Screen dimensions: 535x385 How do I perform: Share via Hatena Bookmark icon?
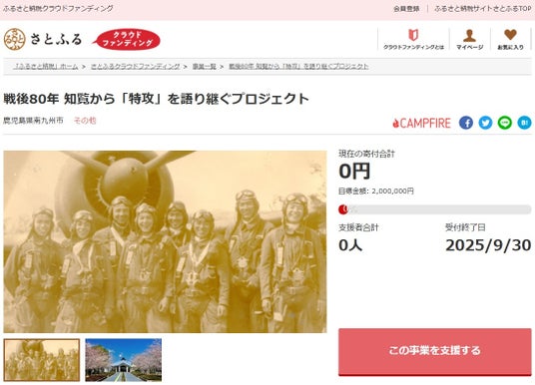(x=524, y=123)
